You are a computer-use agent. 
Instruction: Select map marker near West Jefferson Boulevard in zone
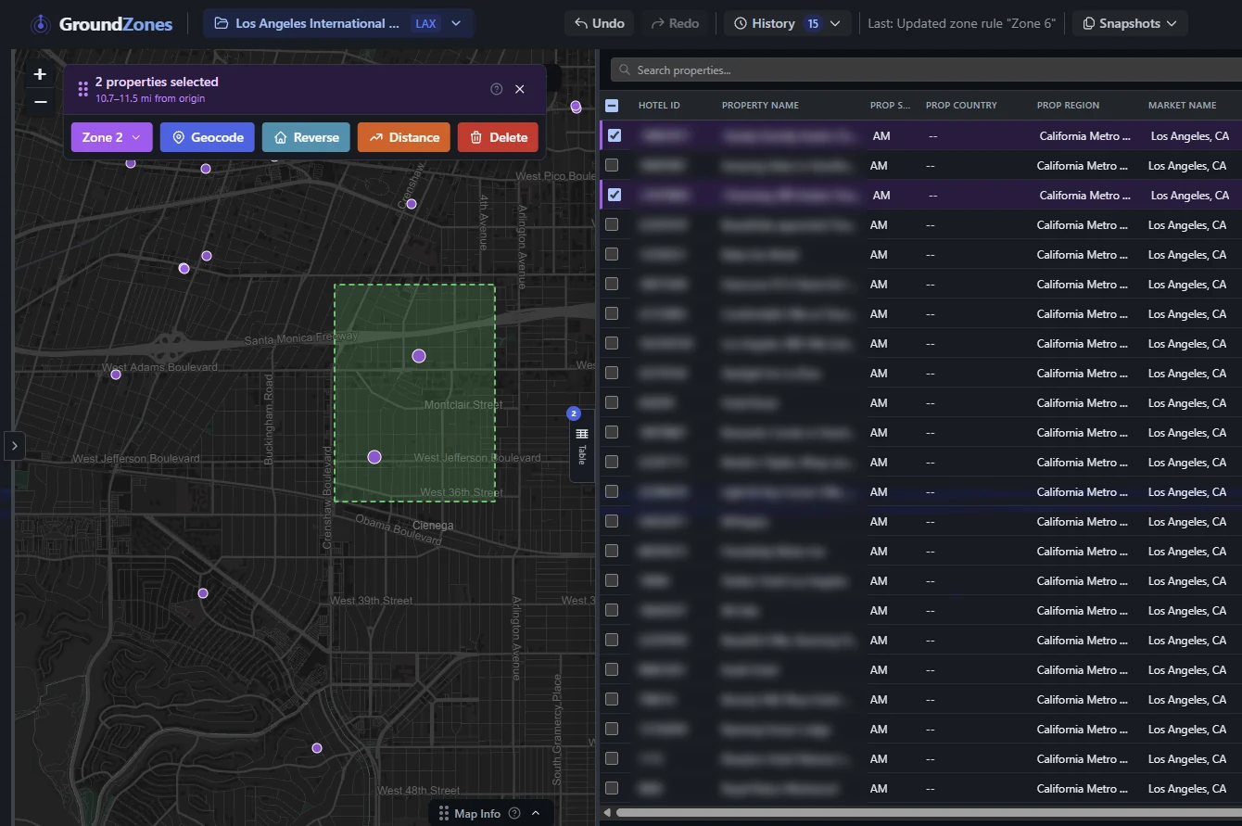(374, 457)
